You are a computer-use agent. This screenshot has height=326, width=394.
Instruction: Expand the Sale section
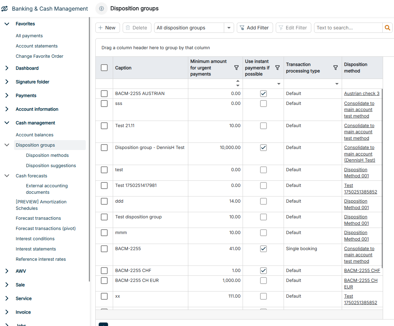(7, 285)
